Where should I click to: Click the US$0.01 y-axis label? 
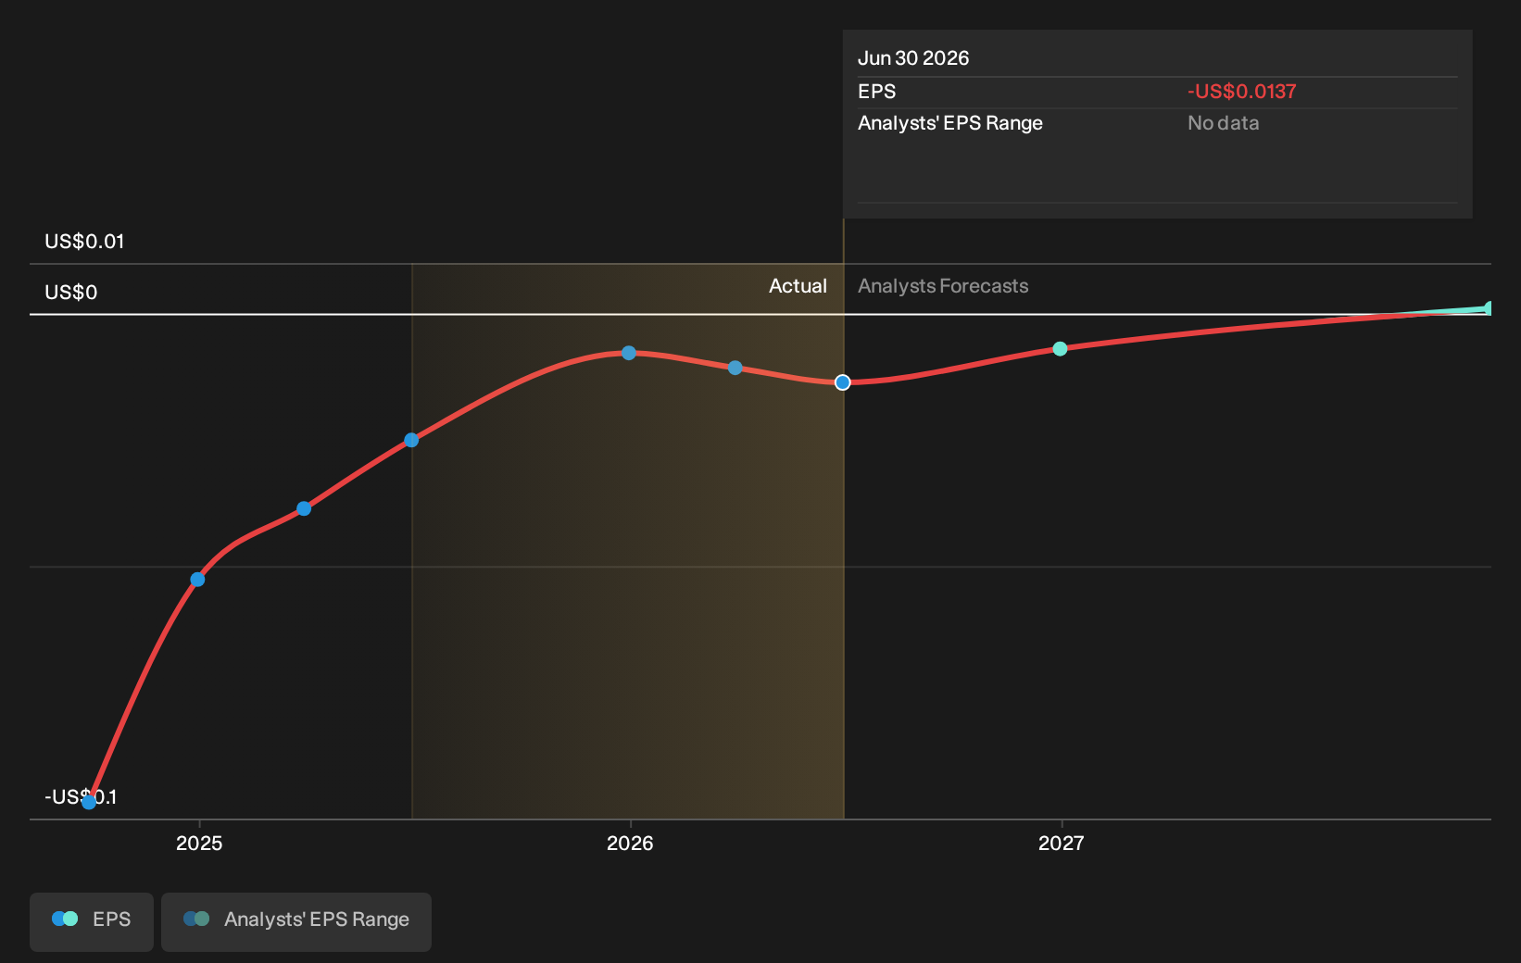84,242
